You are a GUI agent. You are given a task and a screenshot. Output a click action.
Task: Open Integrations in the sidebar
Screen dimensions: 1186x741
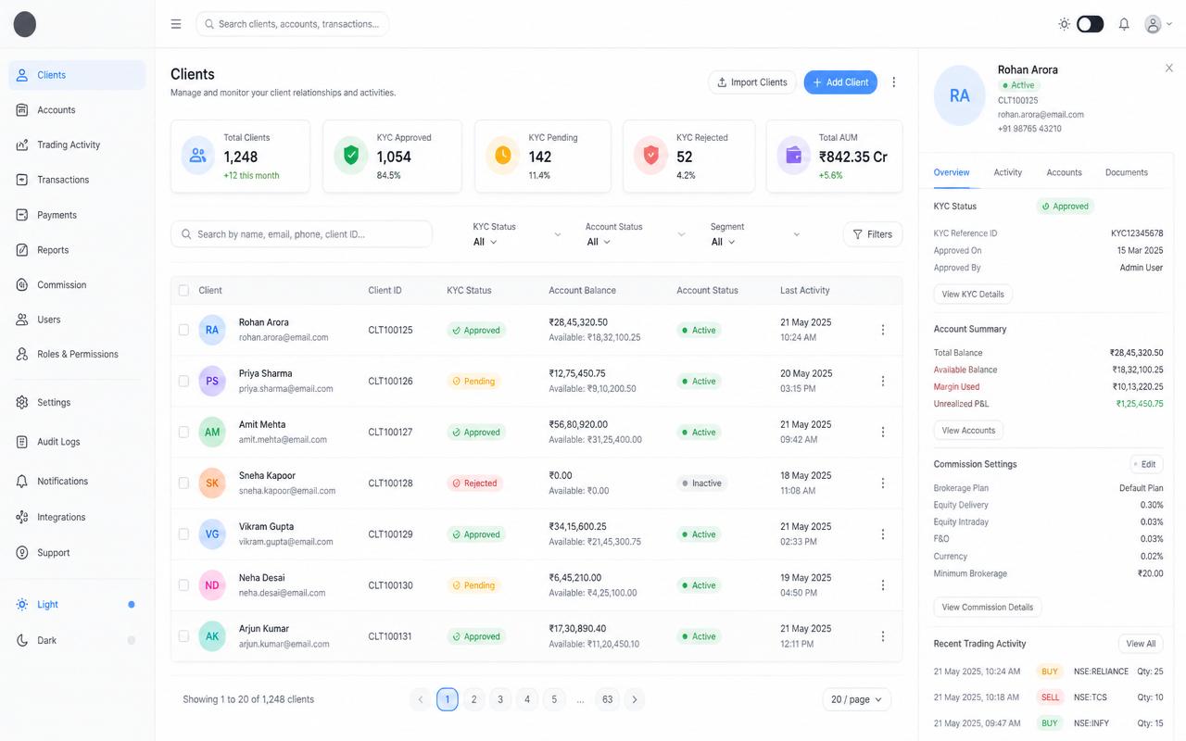pyautogui.click(x=77, y=518)
